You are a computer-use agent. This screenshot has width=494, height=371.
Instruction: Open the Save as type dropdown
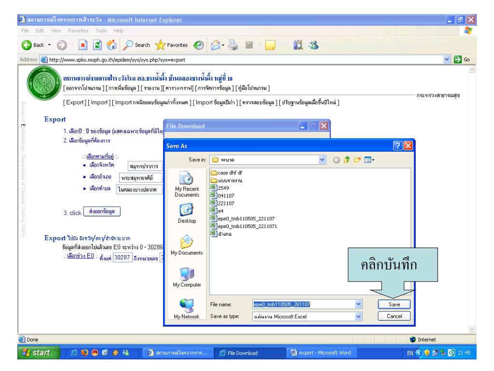pos(357,316)
